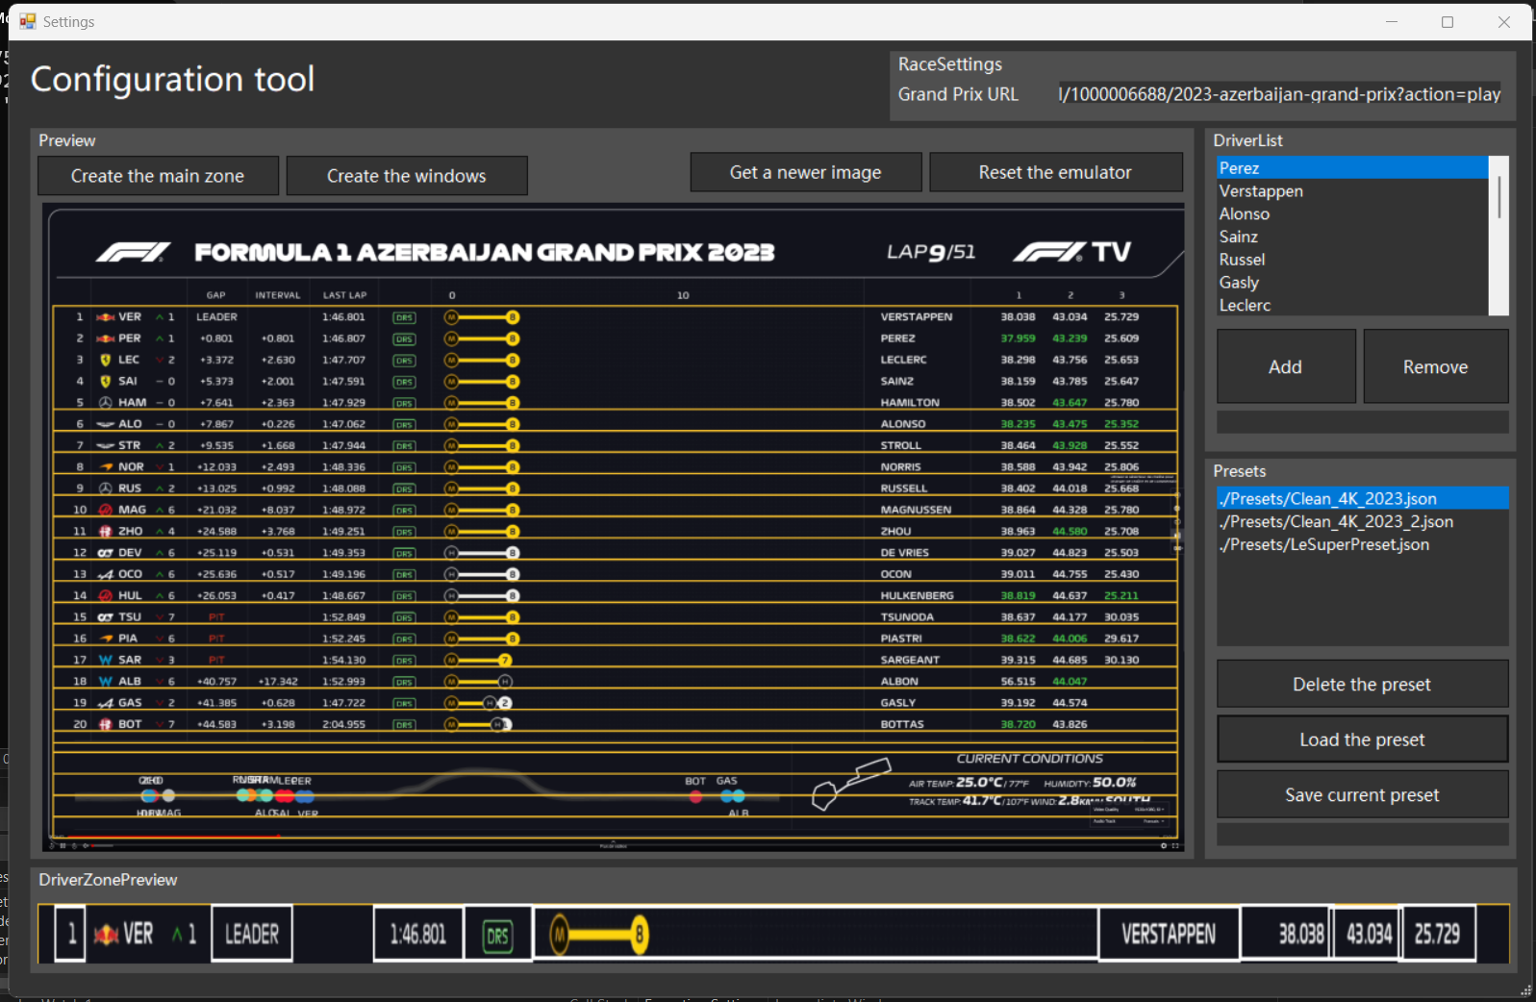Click the 25.729 sector box in DriverZonePreview

(x=1437, y=933)
